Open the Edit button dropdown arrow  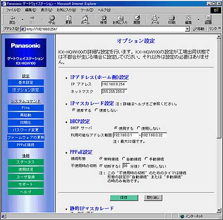pyautogui.click(x=198, y=19)
